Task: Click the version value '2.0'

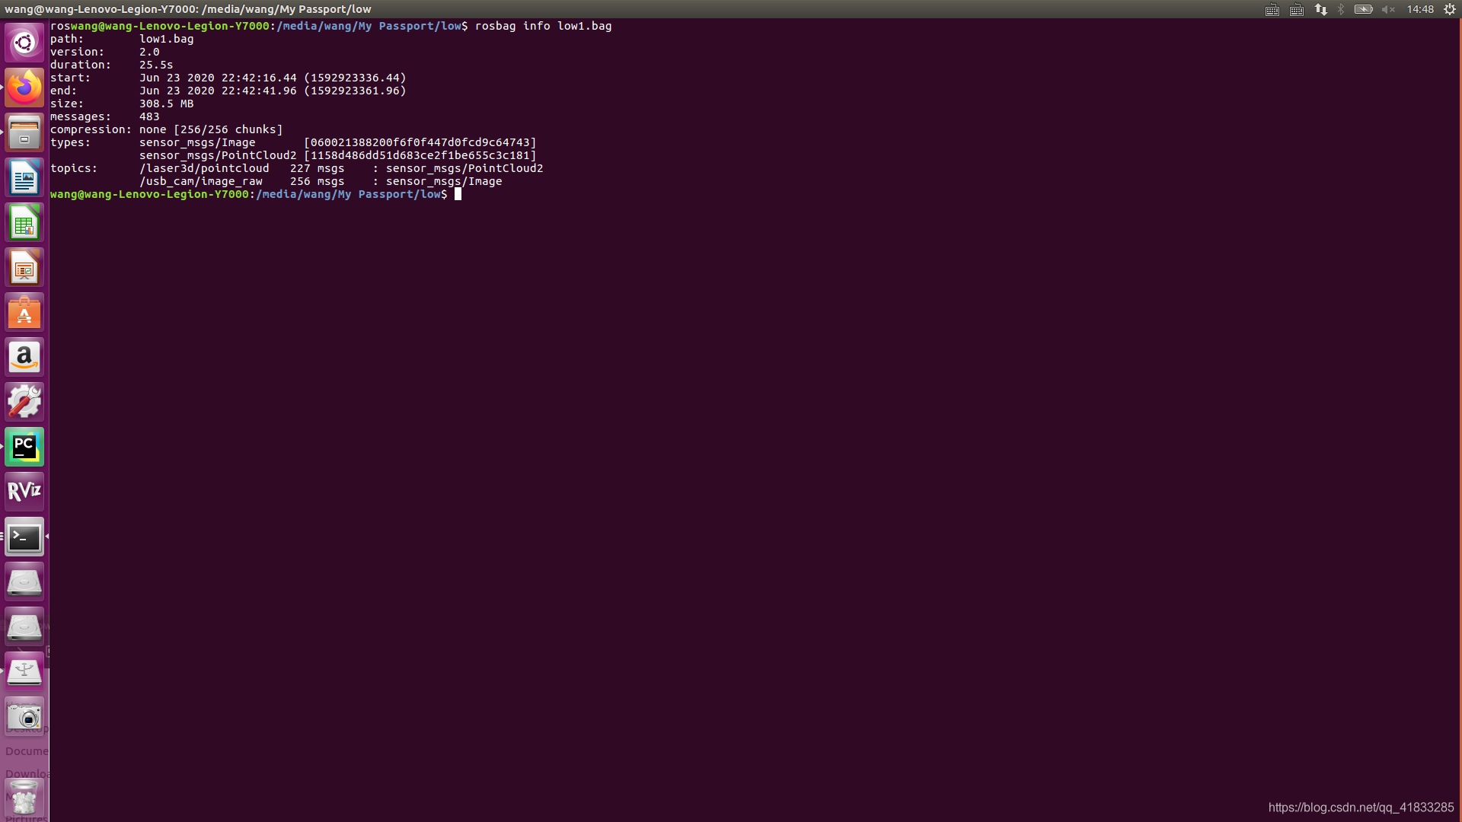Action: point(149,52)
